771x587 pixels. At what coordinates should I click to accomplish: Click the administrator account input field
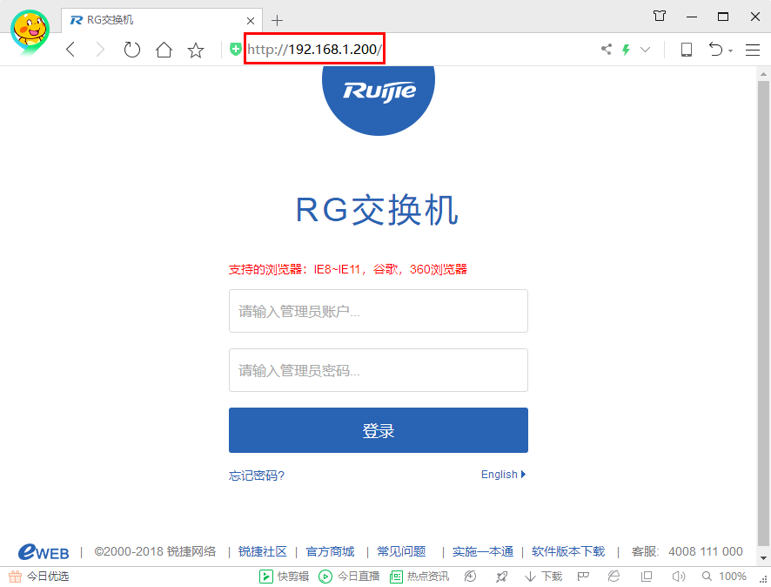(378, 311)
